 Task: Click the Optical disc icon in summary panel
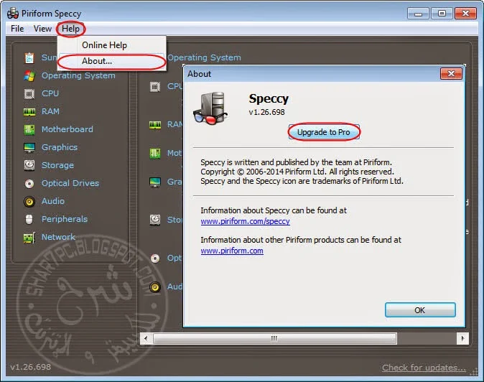click(155, 258)
